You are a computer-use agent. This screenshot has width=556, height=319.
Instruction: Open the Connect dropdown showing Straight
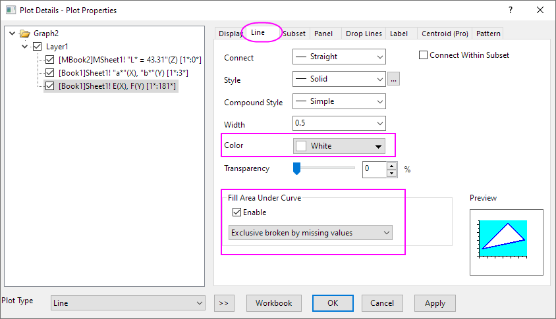point(339,57)
